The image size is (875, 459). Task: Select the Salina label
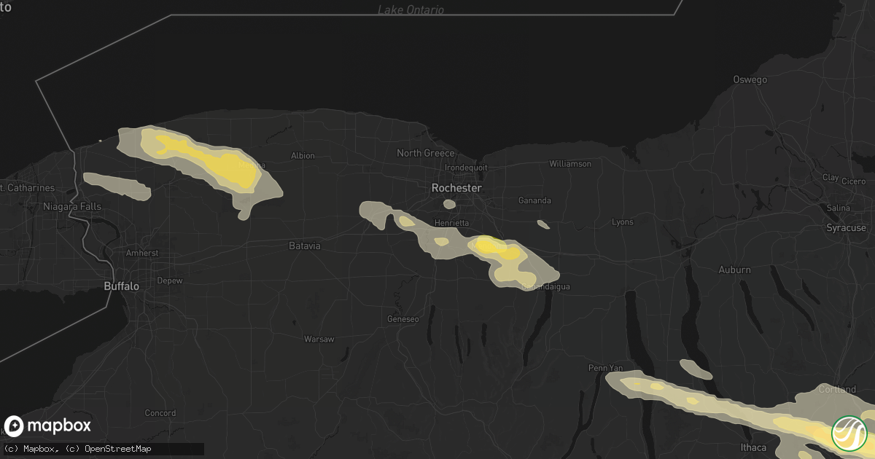838,208
